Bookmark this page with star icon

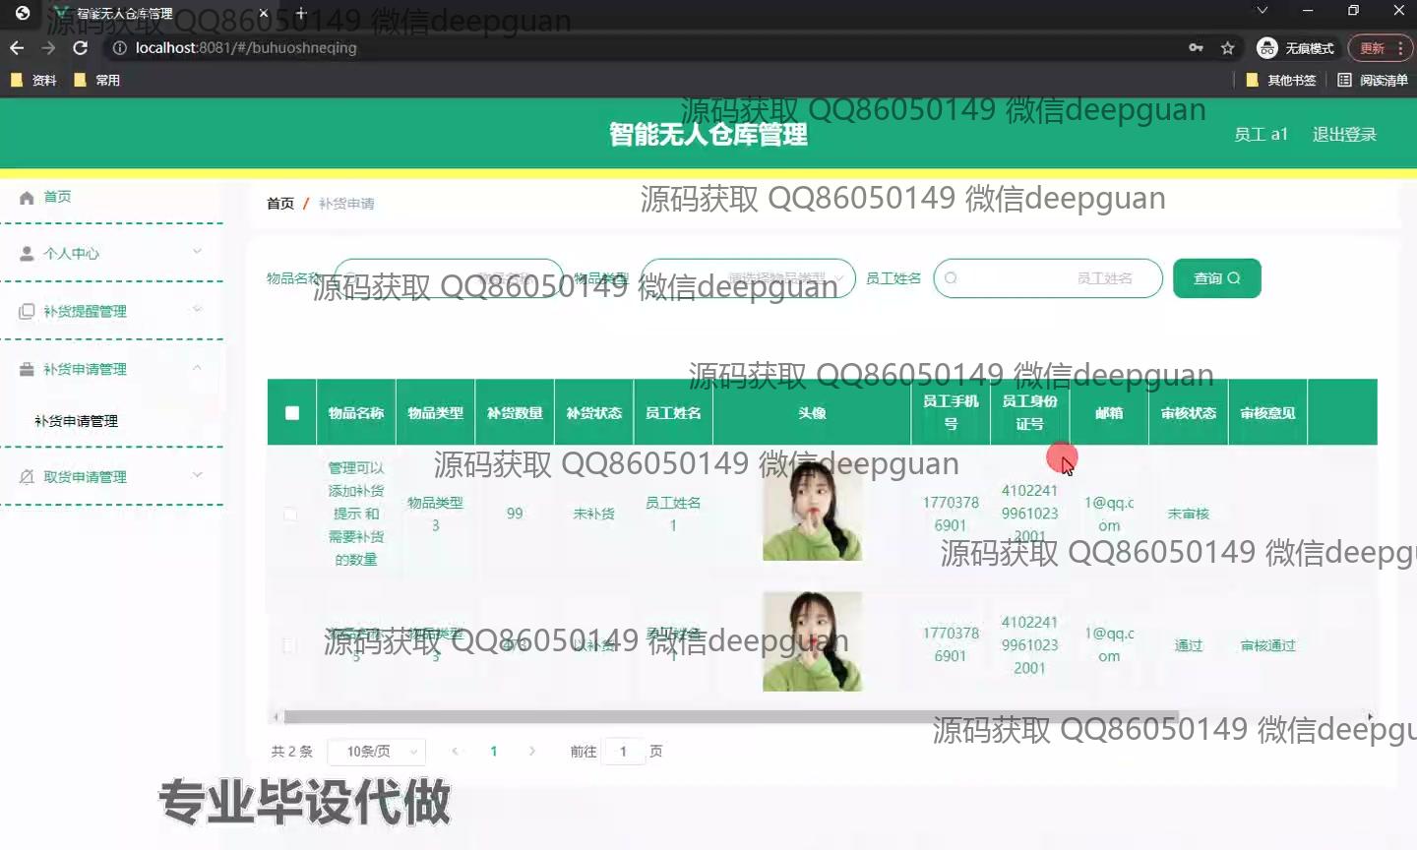click(1227, 48)
